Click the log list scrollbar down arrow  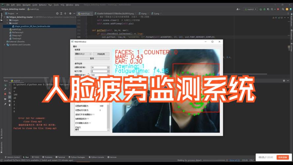pyautogui.click(x=108, y=130)
